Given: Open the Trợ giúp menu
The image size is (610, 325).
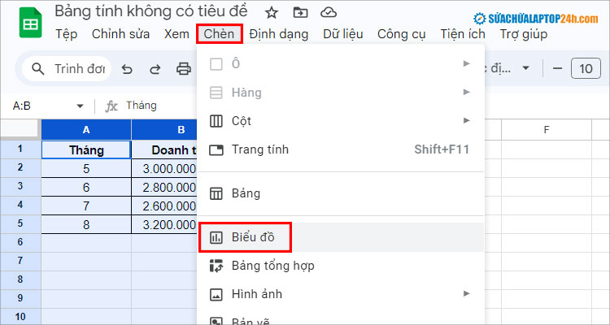Looking at the screenshot, I should coord(524,34).
